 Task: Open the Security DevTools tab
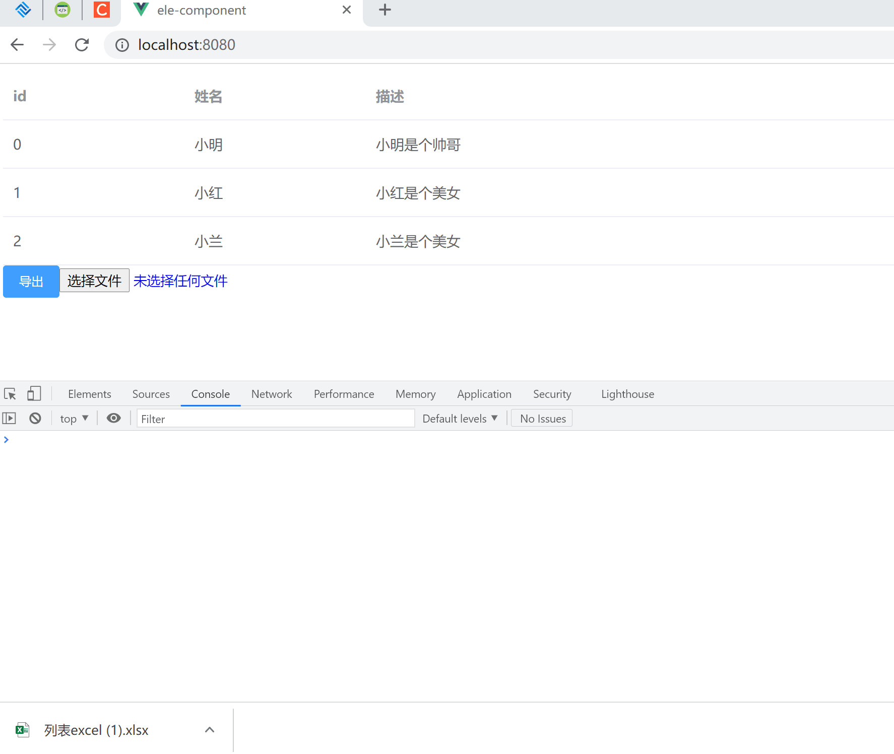pyautogui.click(x=552, y=394)
